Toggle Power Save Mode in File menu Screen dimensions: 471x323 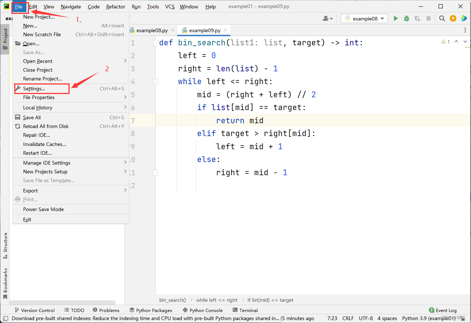[x=71, y=209]
